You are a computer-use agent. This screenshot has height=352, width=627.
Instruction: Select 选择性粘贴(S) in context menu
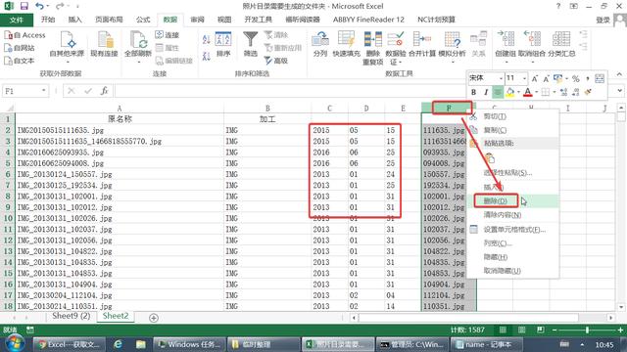[x=507, y=173]
